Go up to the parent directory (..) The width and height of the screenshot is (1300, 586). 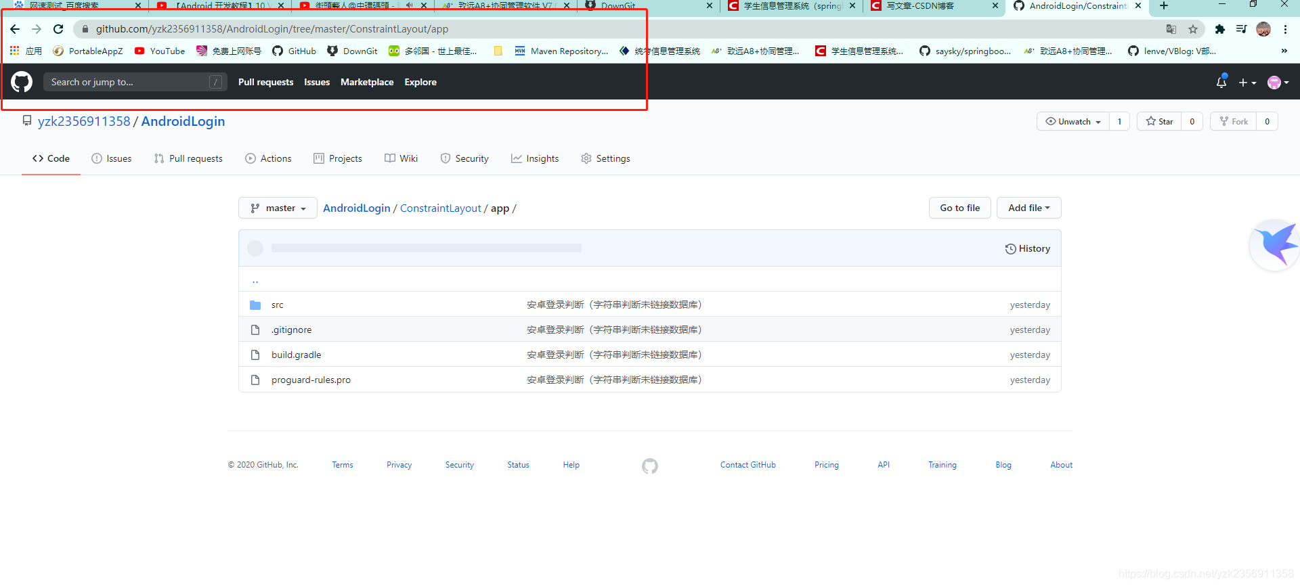coord(255,280)
